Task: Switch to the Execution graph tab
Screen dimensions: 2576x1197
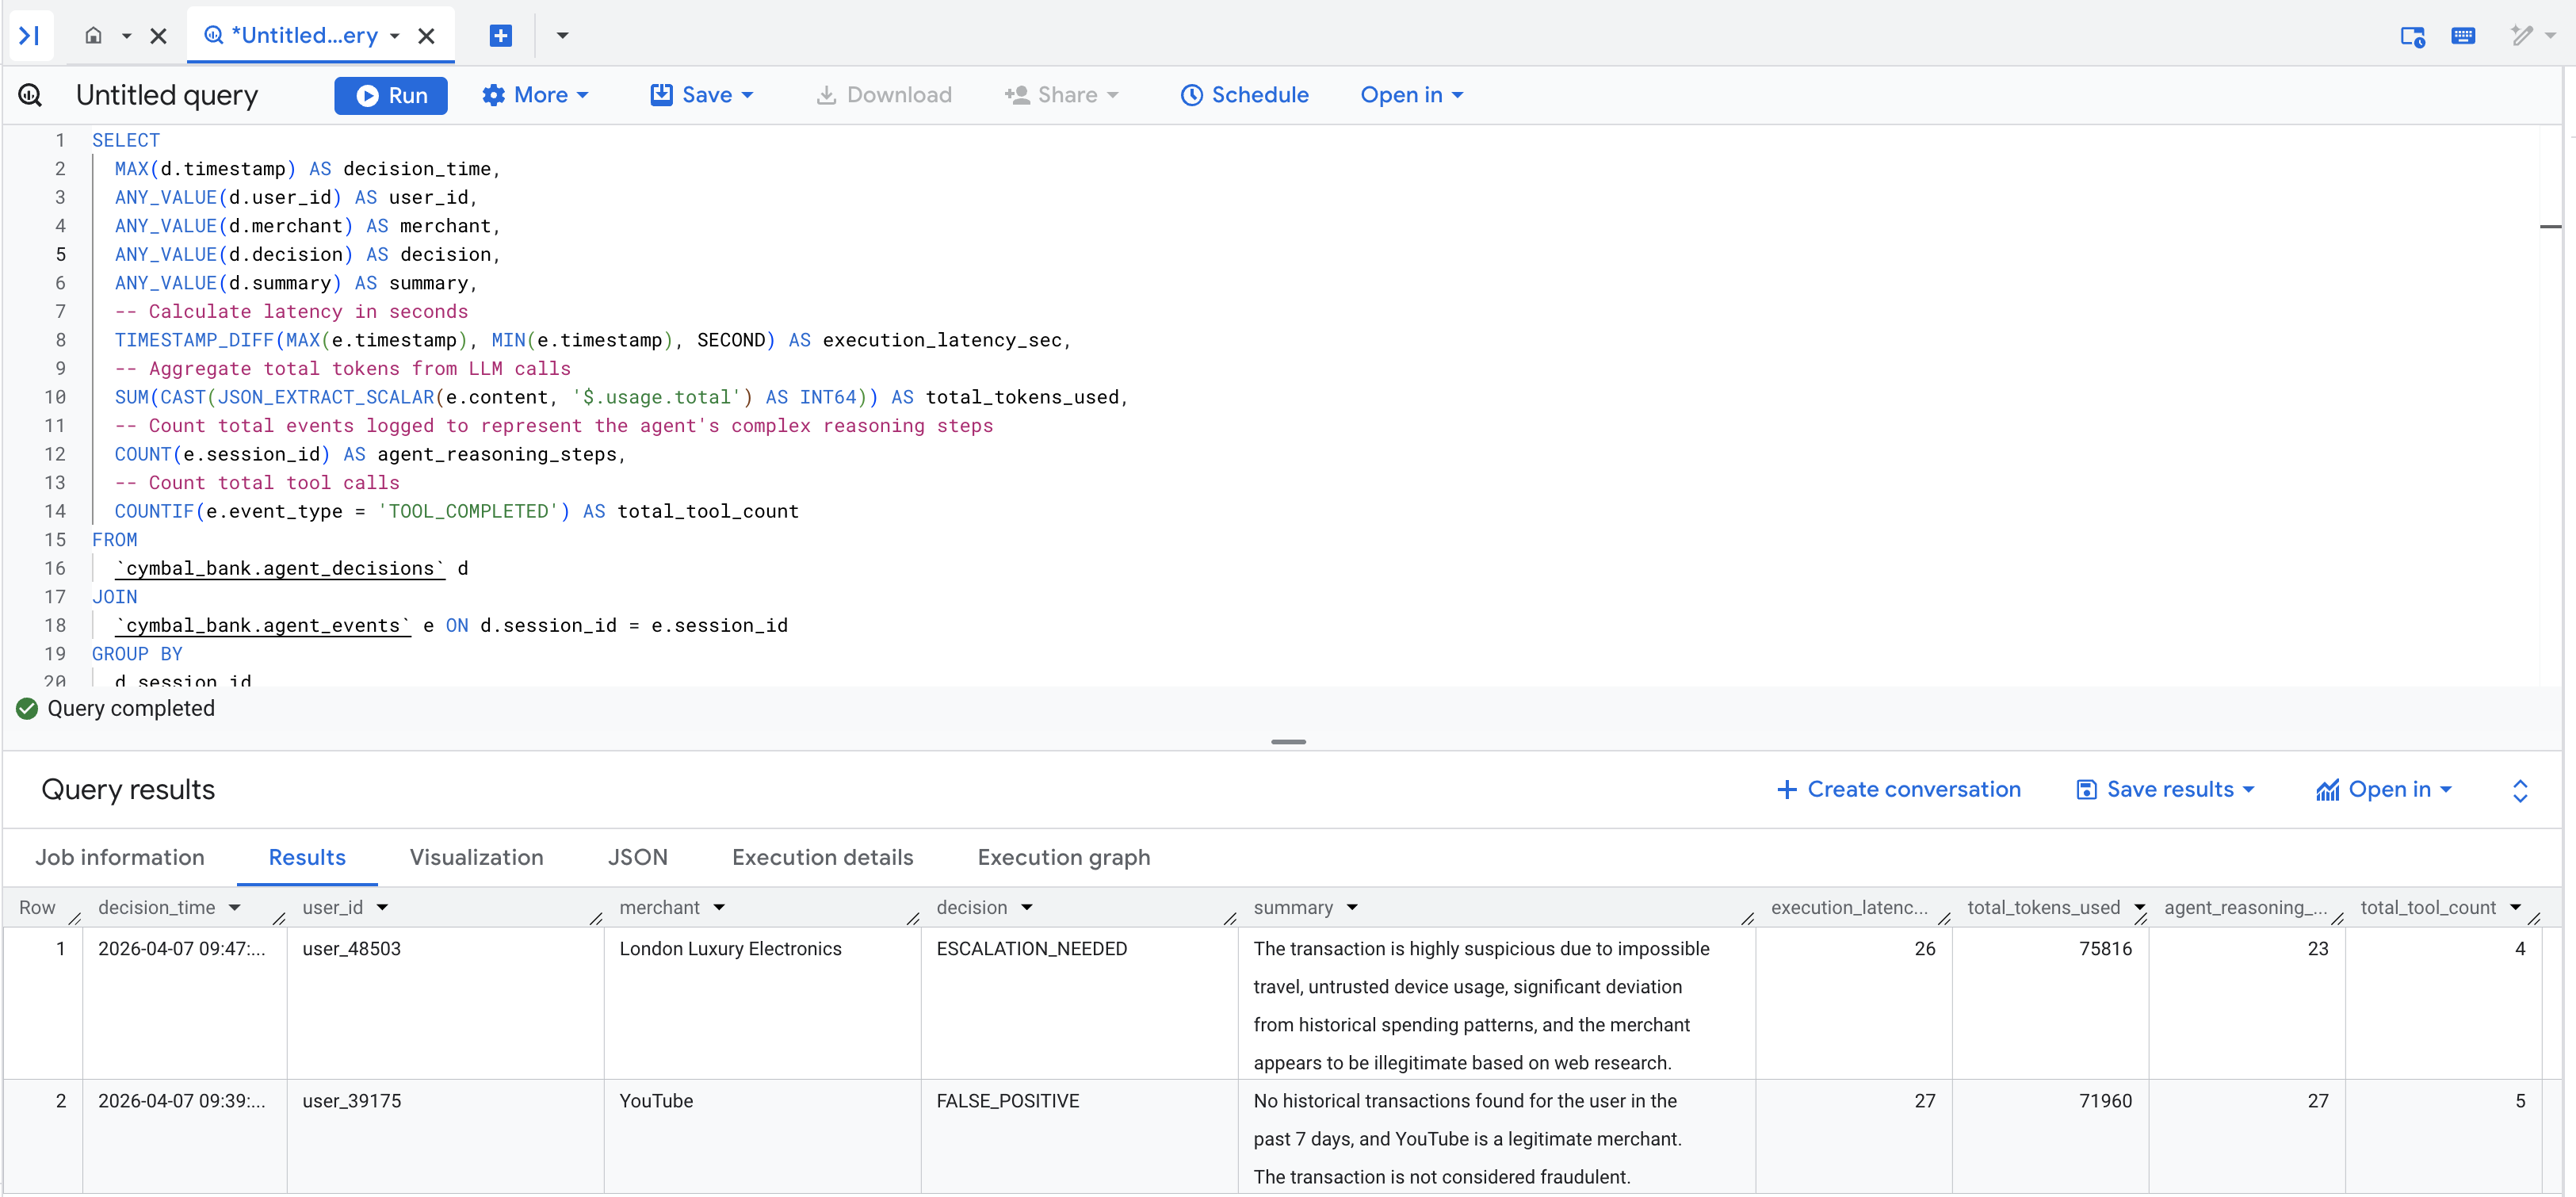Action: 1063,857
